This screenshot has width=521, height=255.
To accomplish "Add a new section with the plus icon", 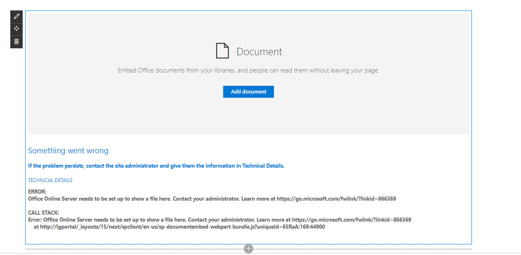I will point(248,248).
